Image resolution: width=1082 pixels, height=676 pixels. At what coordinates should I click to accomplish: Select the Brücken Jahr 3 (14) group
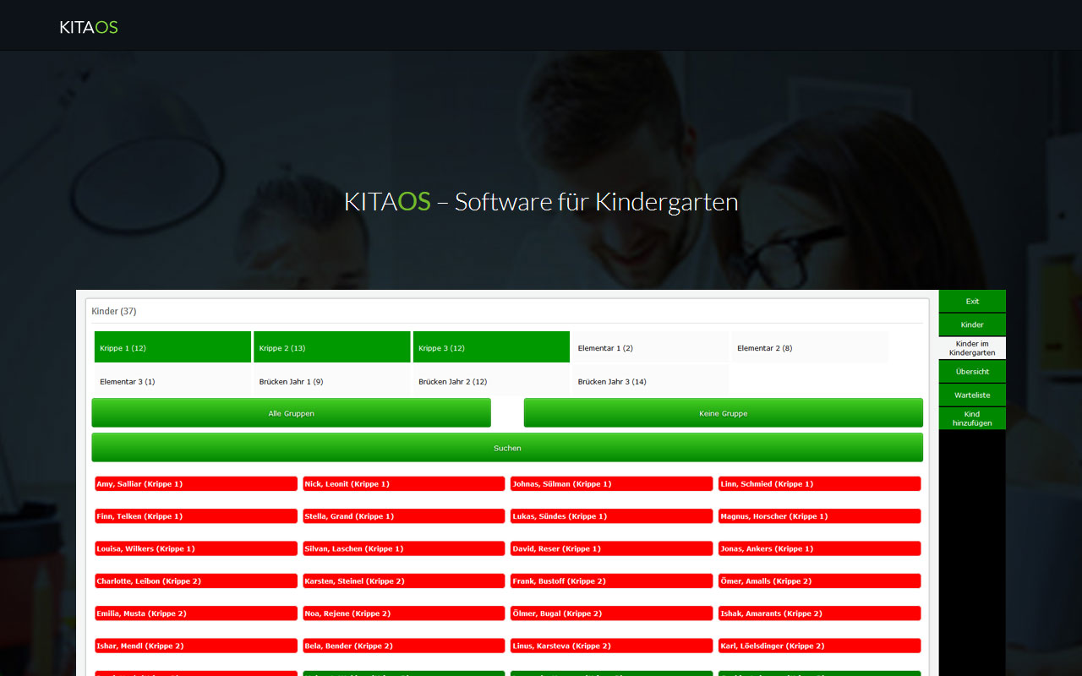[x=650, y=381]
